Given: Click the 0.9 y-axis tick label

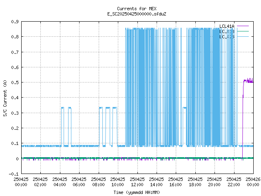Looking at the screenshot, I should pyautogui.click(x=14, y=22).
